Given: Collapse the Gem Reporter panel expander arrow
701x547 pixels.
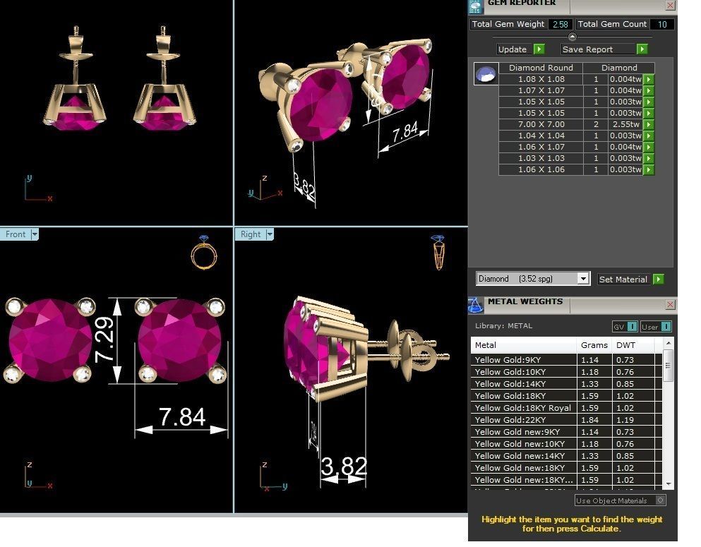Looking at the screenshot, I should [x=572, y=37].
